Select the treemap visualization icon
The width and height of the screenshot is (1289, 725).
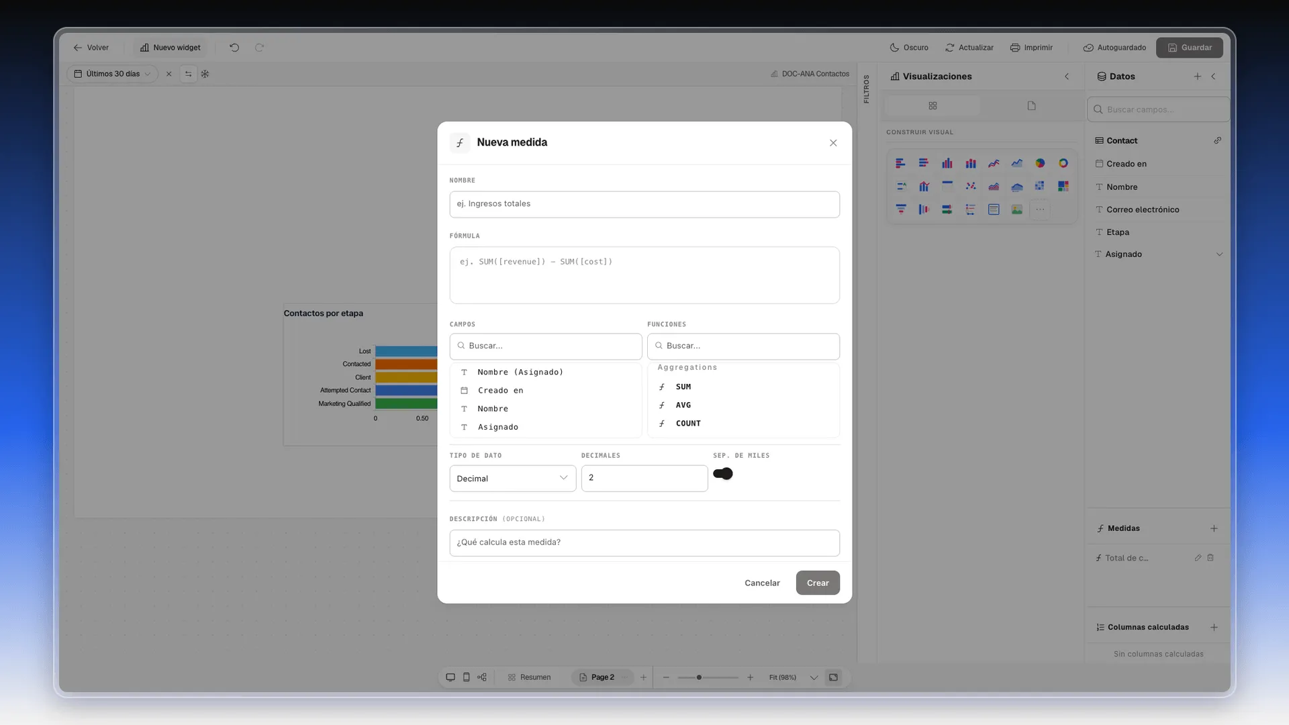1063,186
